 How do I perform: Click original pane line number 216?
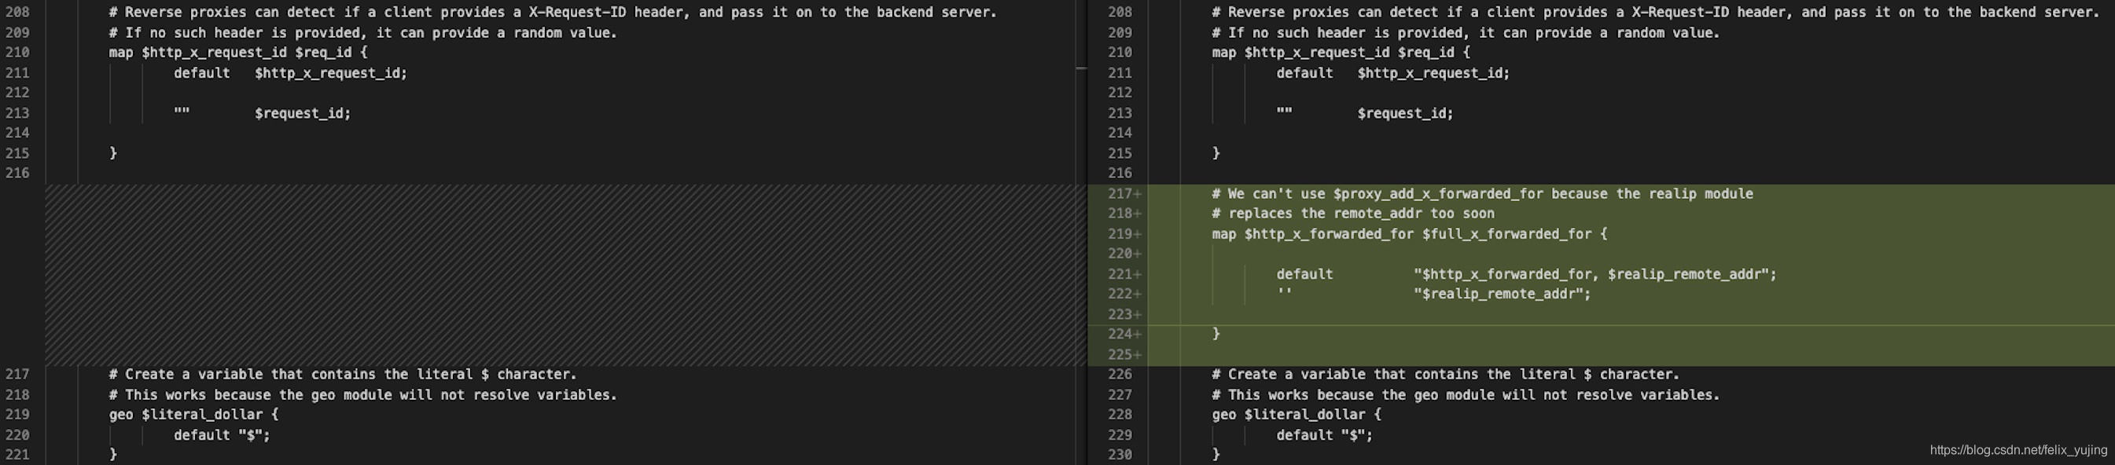(x=17, y=173)
